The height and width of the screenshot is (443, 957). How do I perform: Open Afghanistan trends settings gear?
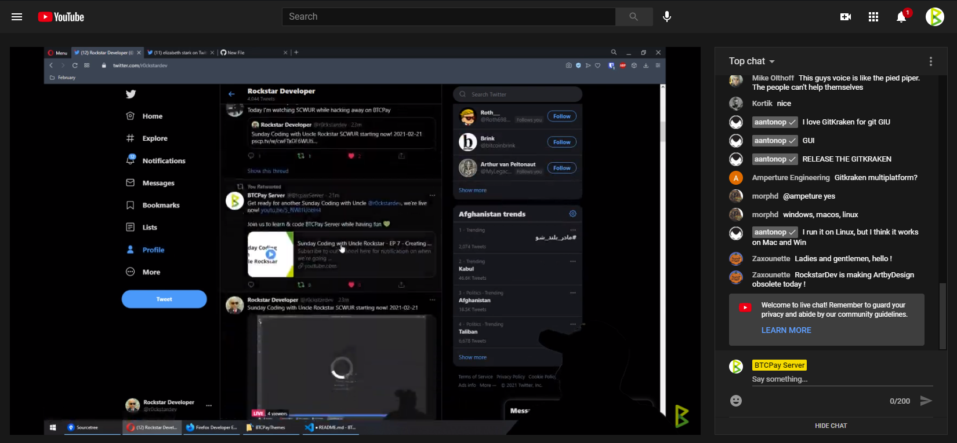click(x=572, y=214)
